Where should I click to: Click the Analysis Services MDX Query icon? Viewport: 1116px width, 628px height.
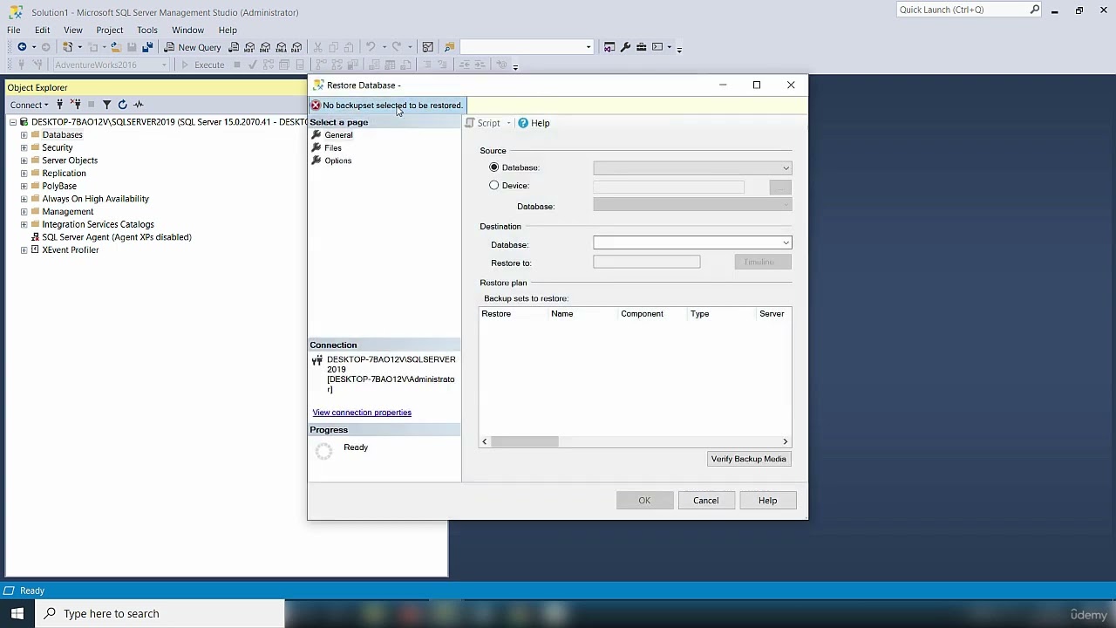pyautogui.click(x=249, y=47)
